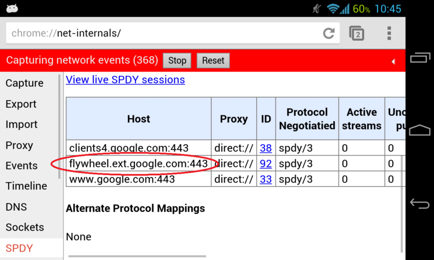Click the vertical scrollbar of main pane
The width and height of the screenshot is (434, 260).
tap(402, 204)
